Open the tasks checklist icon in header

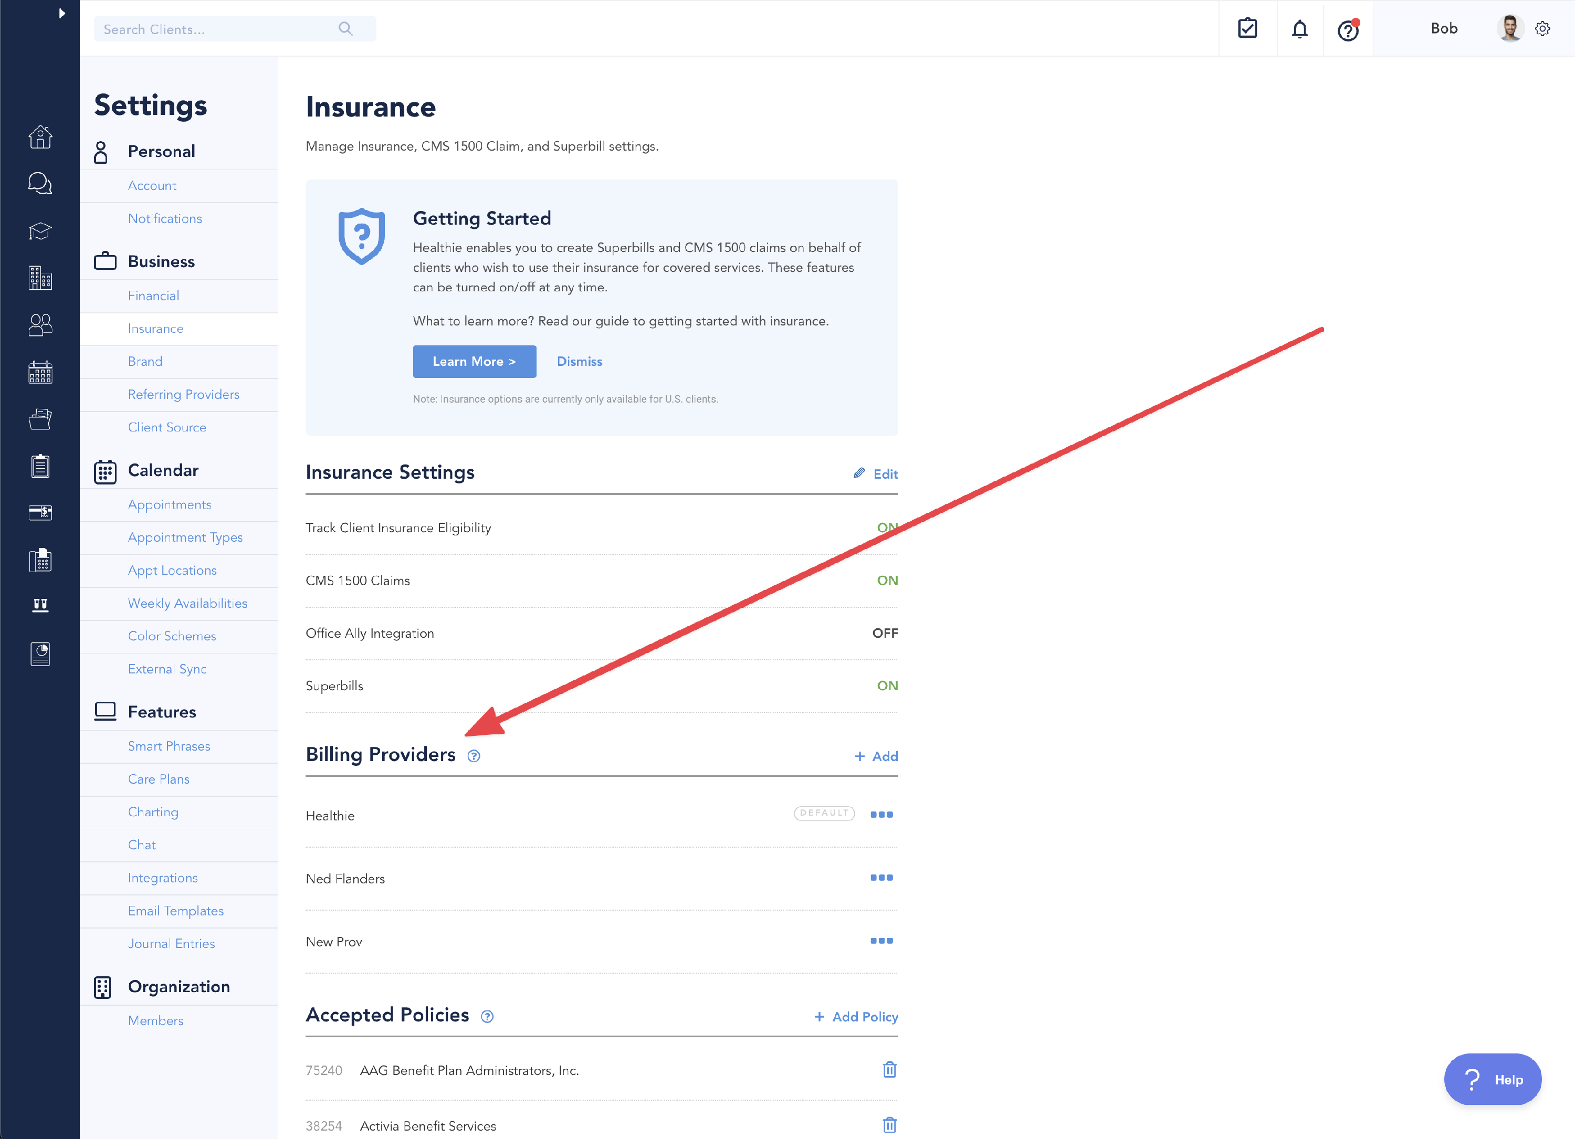(x=1247, y=28)
